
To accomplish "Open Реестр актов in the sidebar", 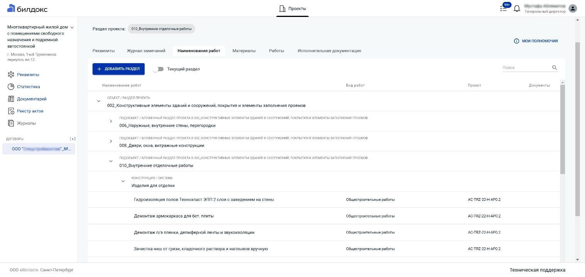I will (x=30, y=111).
